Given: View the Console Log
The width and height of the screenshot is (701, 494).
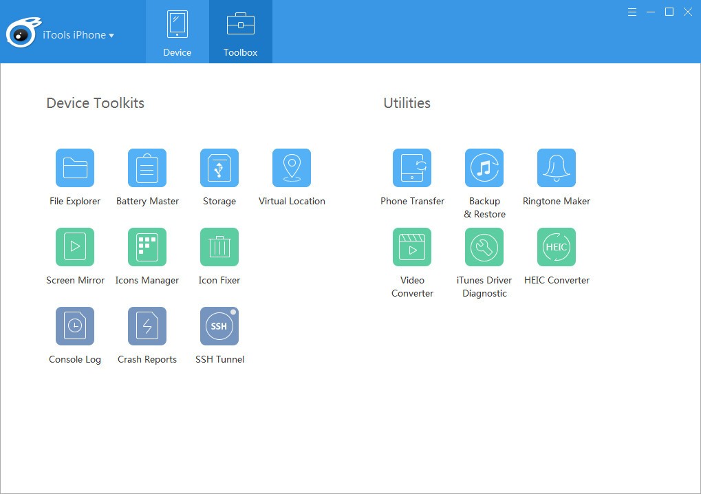Looking at the screenshot, I should coord(74,325).
